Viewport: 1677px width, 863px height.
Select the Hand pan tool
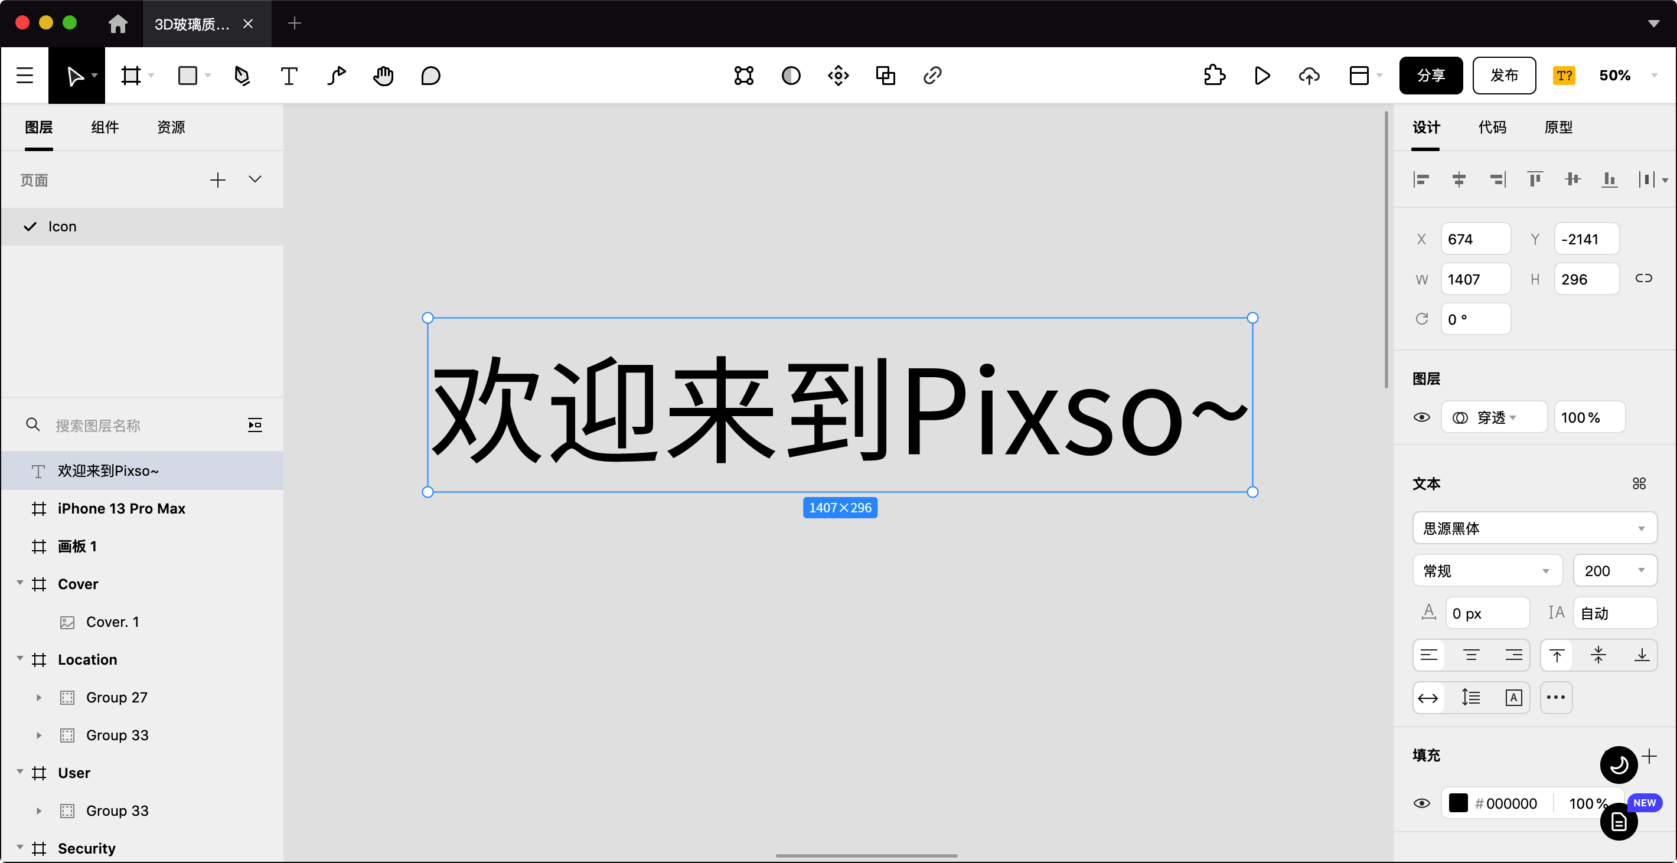[x=383, y=76]
